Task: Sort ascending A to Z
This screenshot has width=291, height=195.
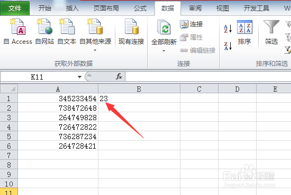Action: [x=228, y=28]
